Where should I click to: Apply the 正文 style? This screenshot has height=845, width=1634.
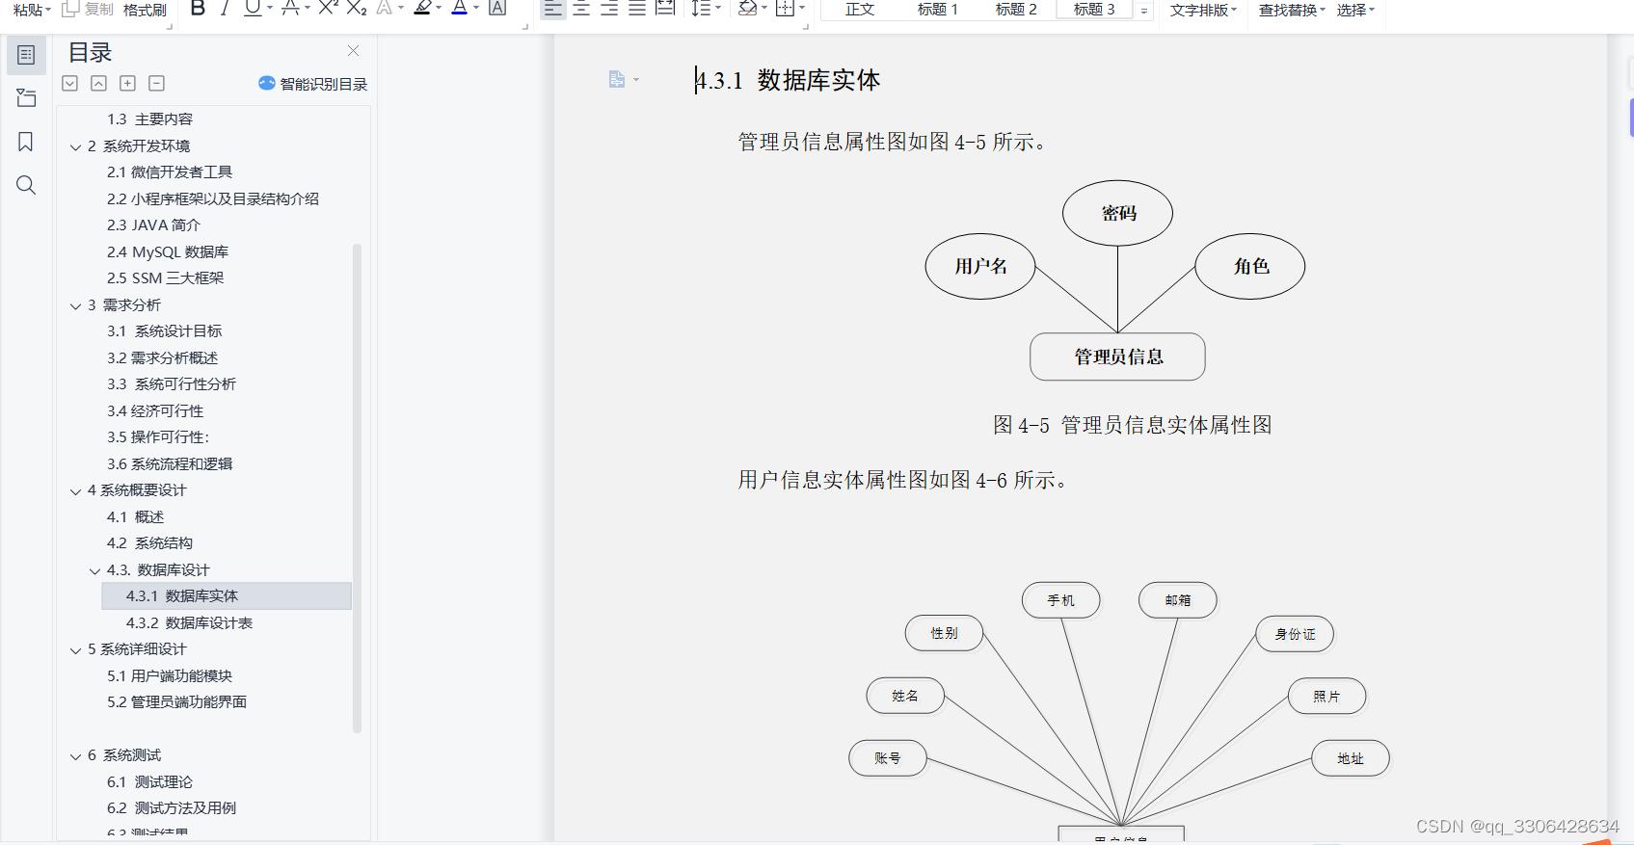tap(860, 10)
